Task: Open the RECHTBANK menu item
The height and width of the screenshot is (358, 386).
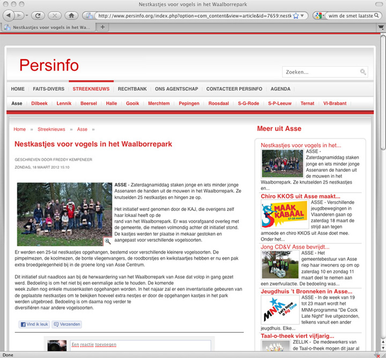Action: tap(132, 89)
